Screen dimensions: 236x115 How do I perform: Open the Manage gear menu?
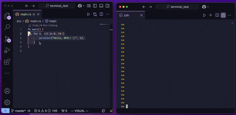[7, 102]
